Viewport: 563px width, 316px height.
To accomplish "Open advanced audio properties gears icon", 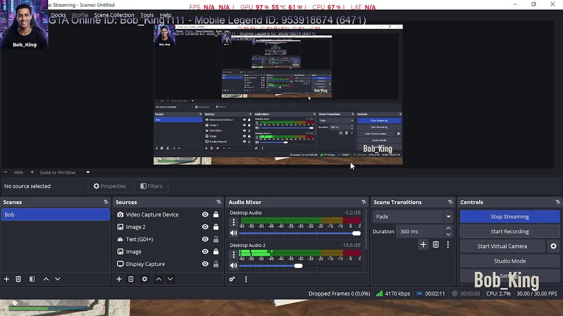I will tap(232, 279).
